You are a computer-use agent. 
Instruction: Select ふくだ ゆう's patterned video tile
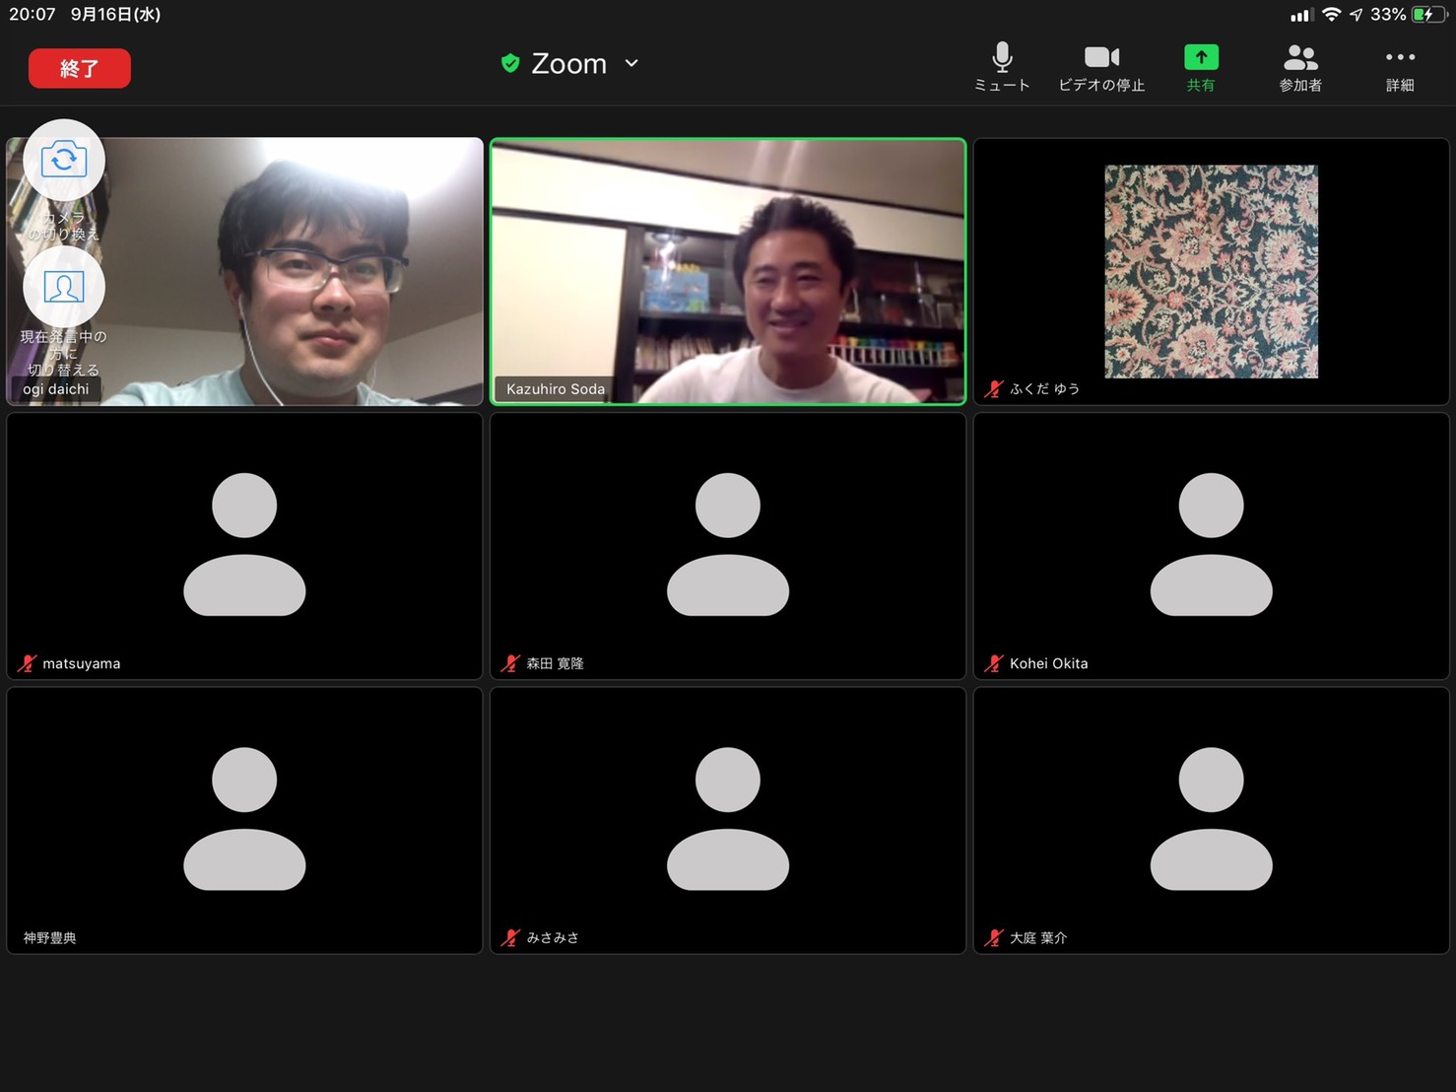pyautogui.click(x=1211, y=271)
